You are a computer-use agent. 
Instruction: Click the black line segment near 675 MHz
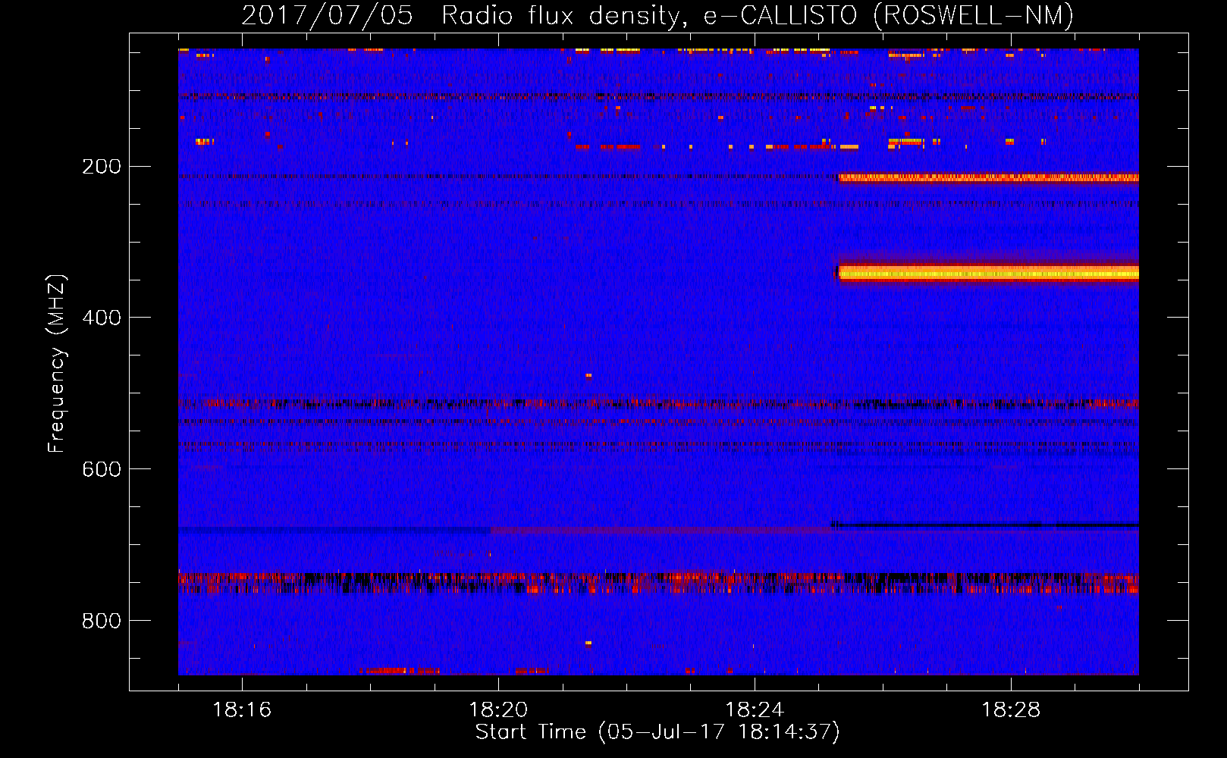coord(984,525)
